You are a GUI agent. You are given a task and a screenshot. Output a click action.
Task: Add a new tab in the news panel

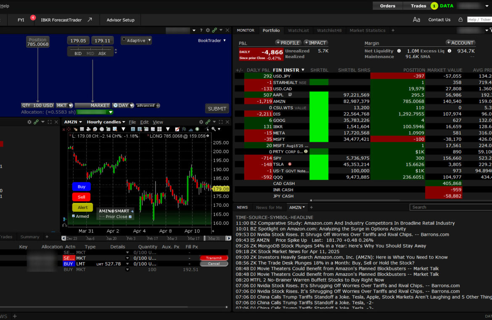pyautogui.click(x=311, y=207)
